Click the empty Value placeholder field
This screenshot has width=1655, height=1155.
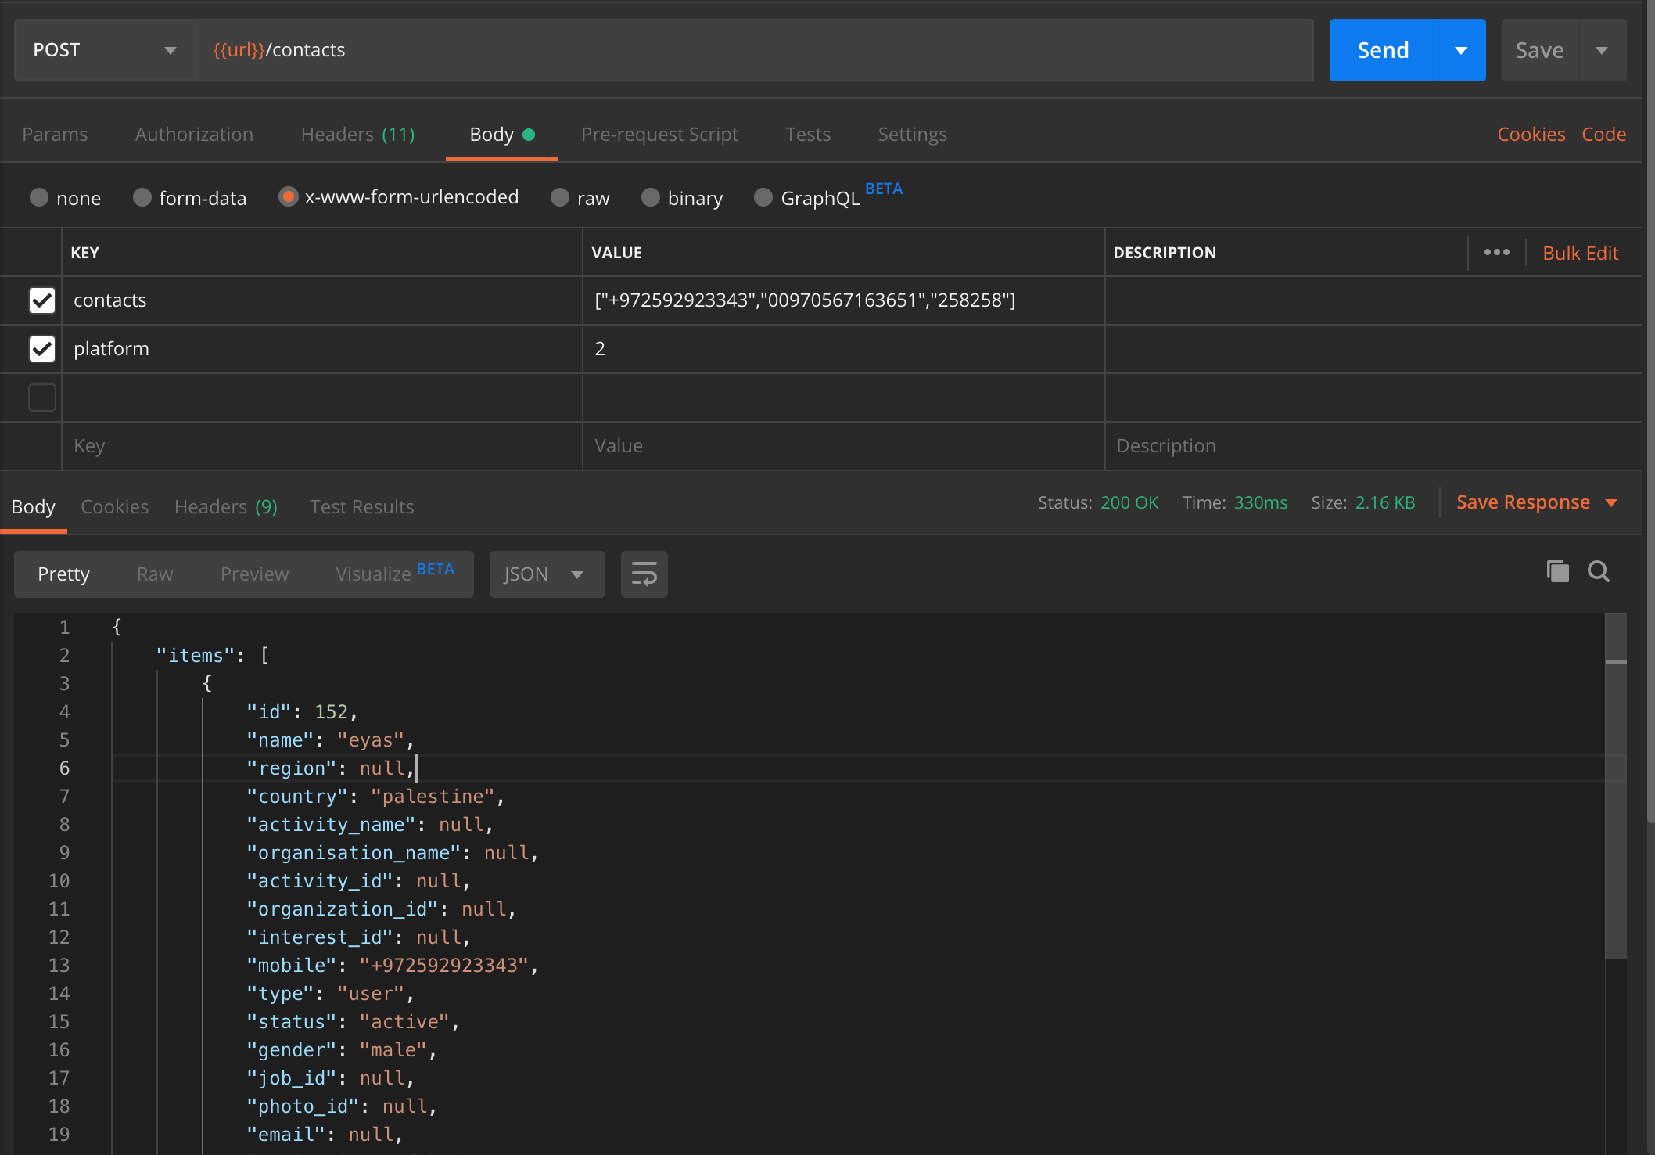coord(844,446)
